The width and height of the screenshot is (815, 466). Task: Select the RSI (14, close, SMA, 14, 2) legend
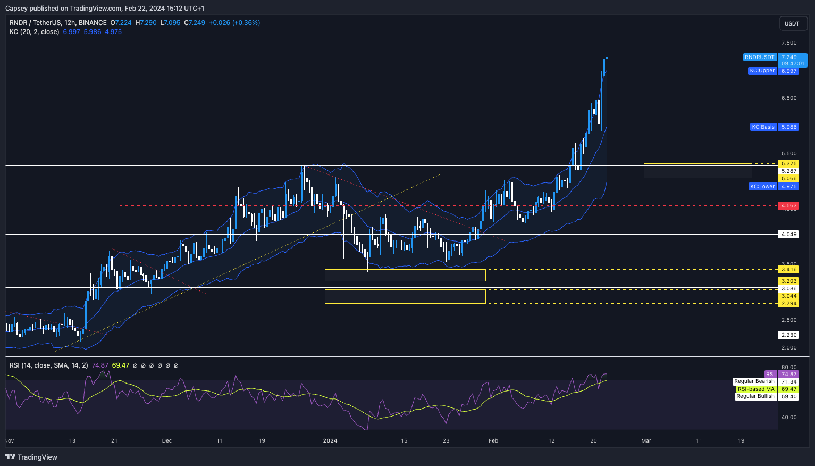(x=48, y=365)
